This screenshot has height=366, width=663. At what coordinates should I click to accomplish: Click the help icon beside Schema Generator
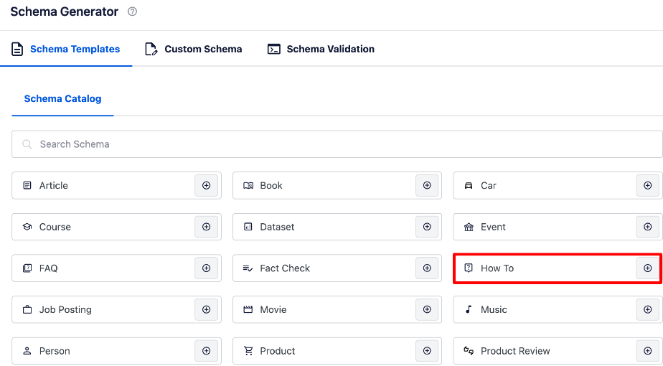click(x=132, y=12)
